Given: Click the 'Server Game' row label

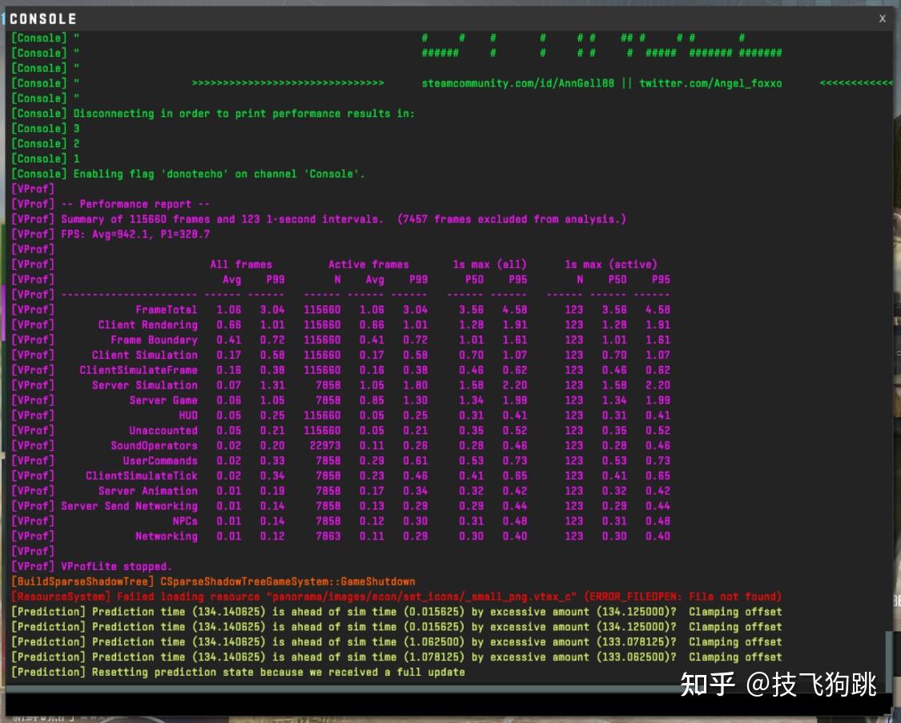Looking at the screenshot, I should tap(163, 400).
